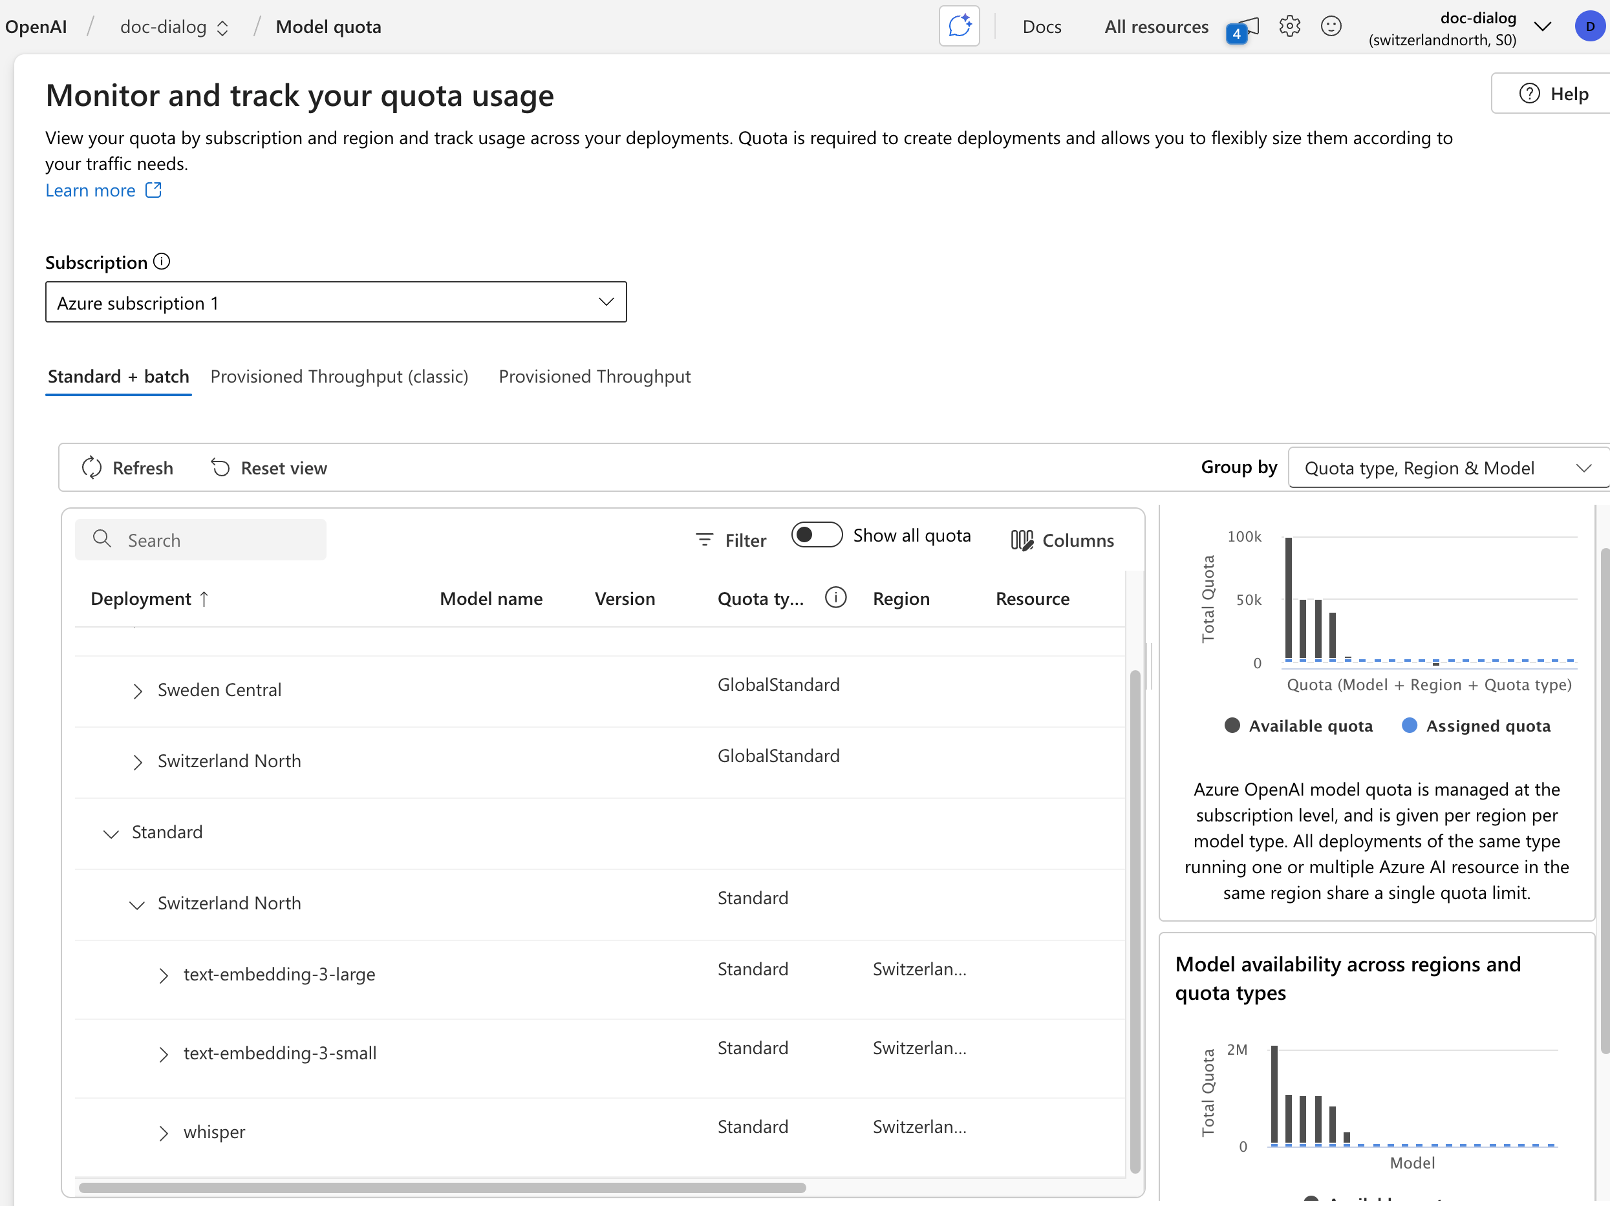The height and width of the screenshot is (1206, 1610).
Task: Open the user avatar D
Action: coord(1589,27)
